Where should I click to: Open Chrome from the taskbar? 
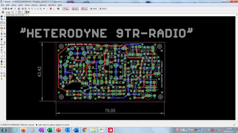coord(85,130)
